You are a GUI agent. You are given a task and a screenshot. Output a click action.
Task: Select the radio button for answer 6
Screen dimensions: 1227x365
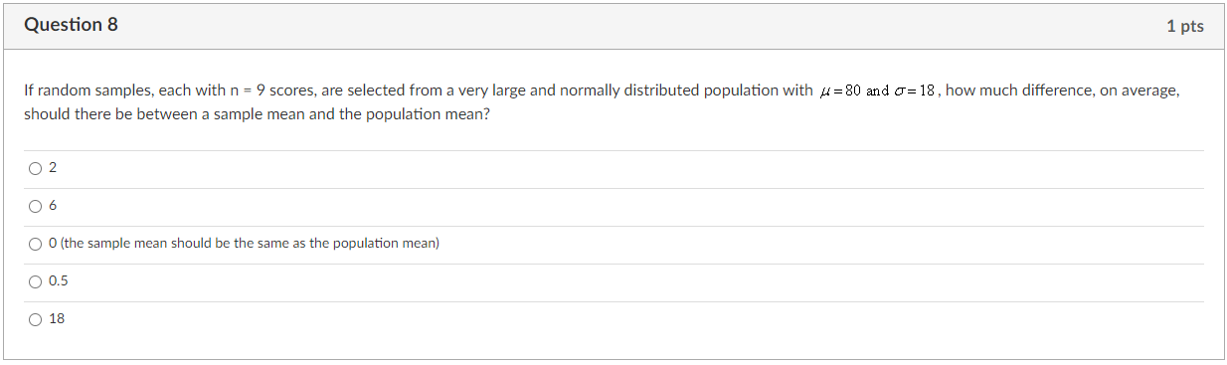pyautogui.click(x=36, y=207)
